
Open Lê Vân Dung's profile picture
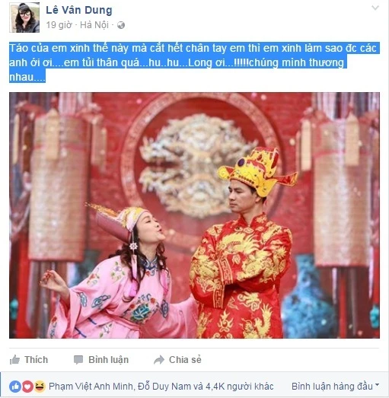(x=24, y=18)
